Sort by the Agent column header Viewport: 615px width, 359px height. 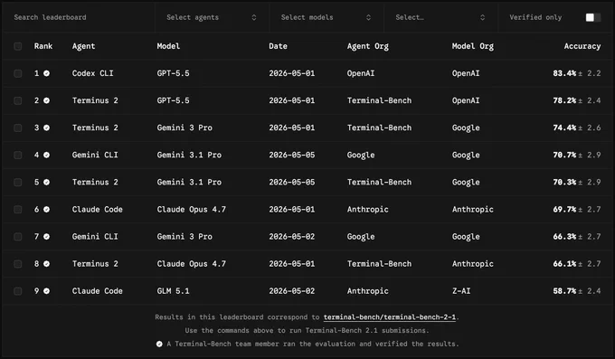pos(83,46)
